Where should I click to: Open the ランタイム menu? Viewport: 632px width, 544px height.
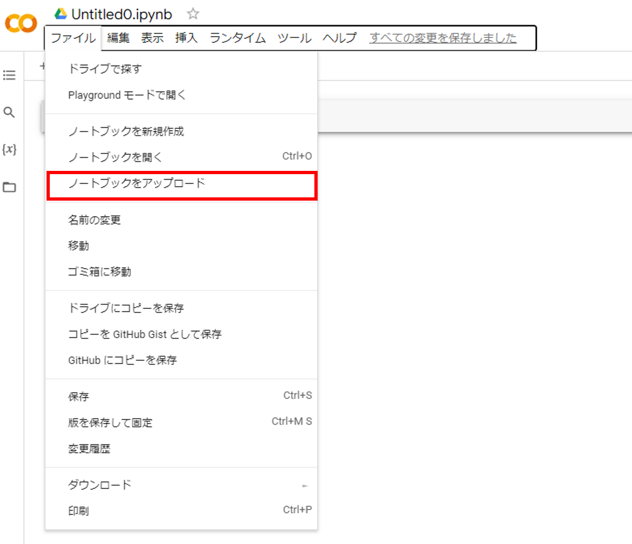pos(238,38)
